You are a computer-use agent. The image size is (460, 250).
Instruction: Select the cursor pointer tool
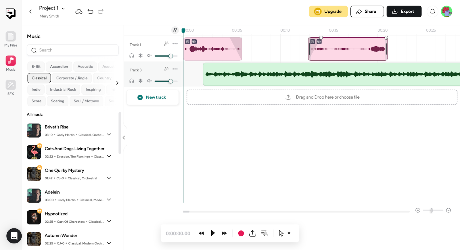[x=281, y=233]
